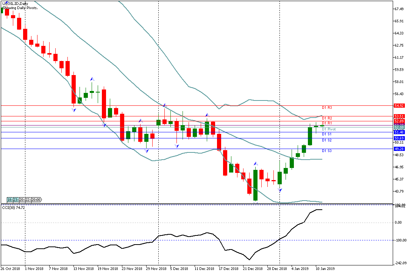Click the 28 Dec 2018 date label

[277, 268]
